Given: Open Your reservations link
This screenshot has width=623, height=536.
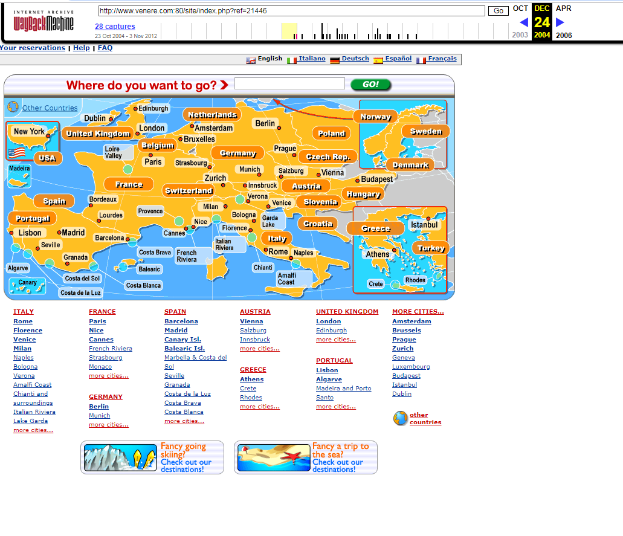Looking at the screenshot, I should point(33,48).
